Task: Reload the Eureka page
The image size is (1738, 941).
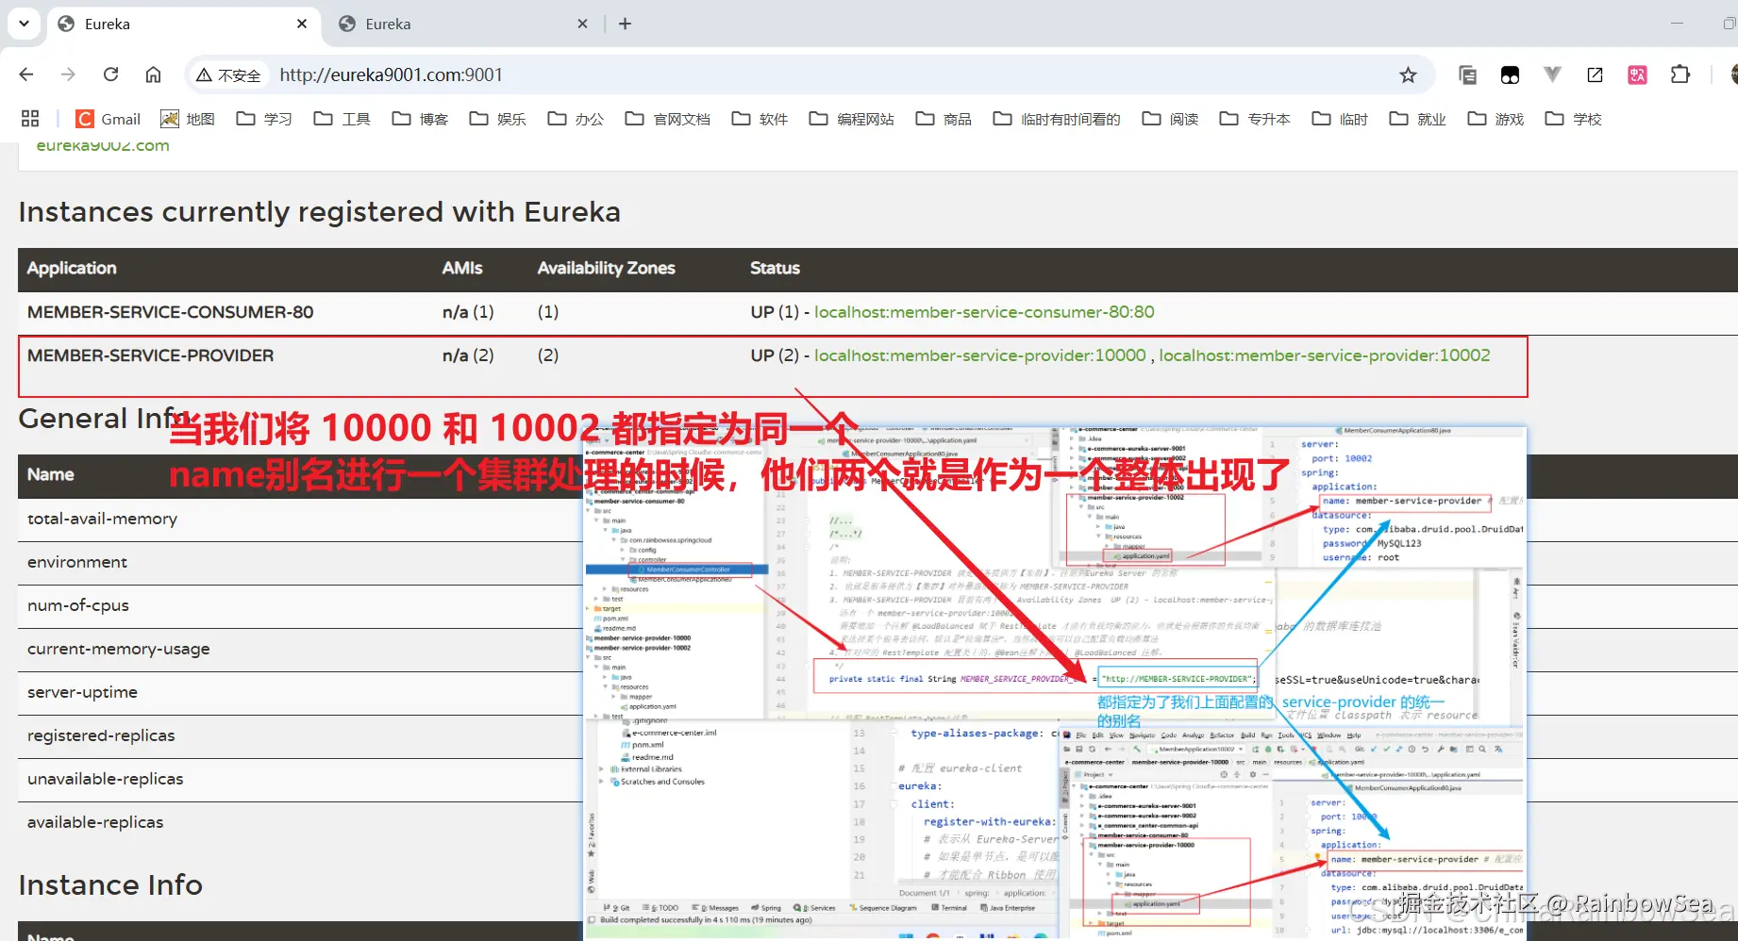Action: [110, 74]
